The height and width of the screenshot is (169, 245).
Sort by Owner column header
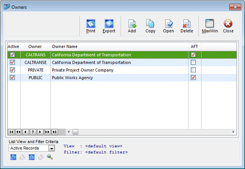(x=35, y=46)
